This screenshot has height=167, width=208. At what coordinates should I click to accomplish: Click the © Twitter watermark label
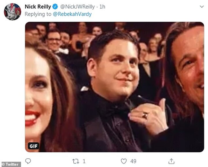[10, 164]
